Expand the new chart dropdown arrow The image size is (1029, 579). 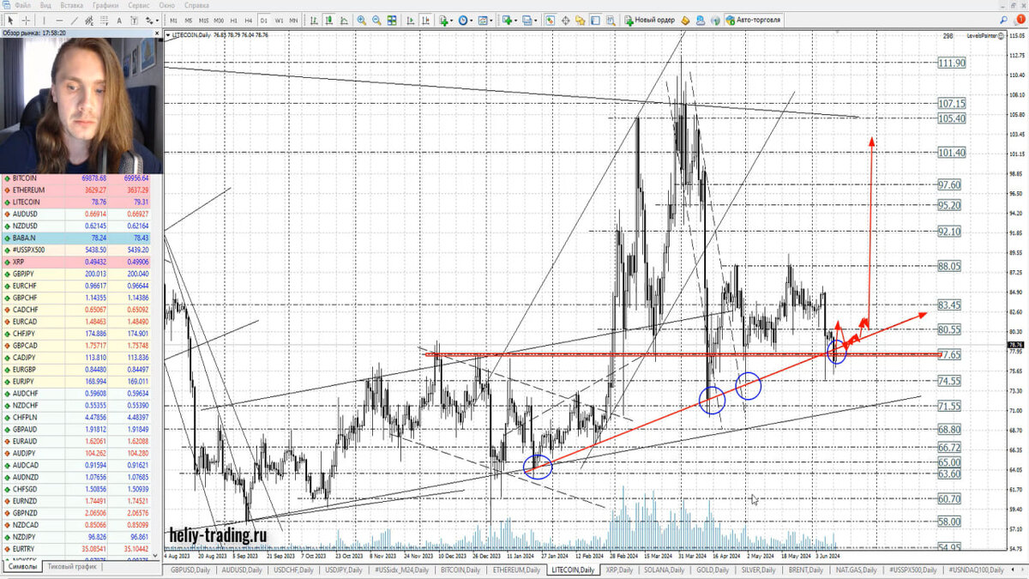517,20
